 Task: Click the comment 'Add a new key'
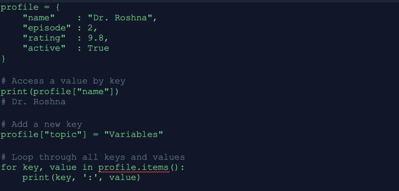[x=46, y=124]
